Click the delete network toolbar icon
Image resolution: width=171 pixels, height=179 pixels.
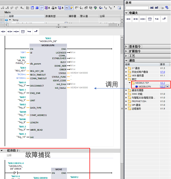pyautogui.click(x=7, y=8)
